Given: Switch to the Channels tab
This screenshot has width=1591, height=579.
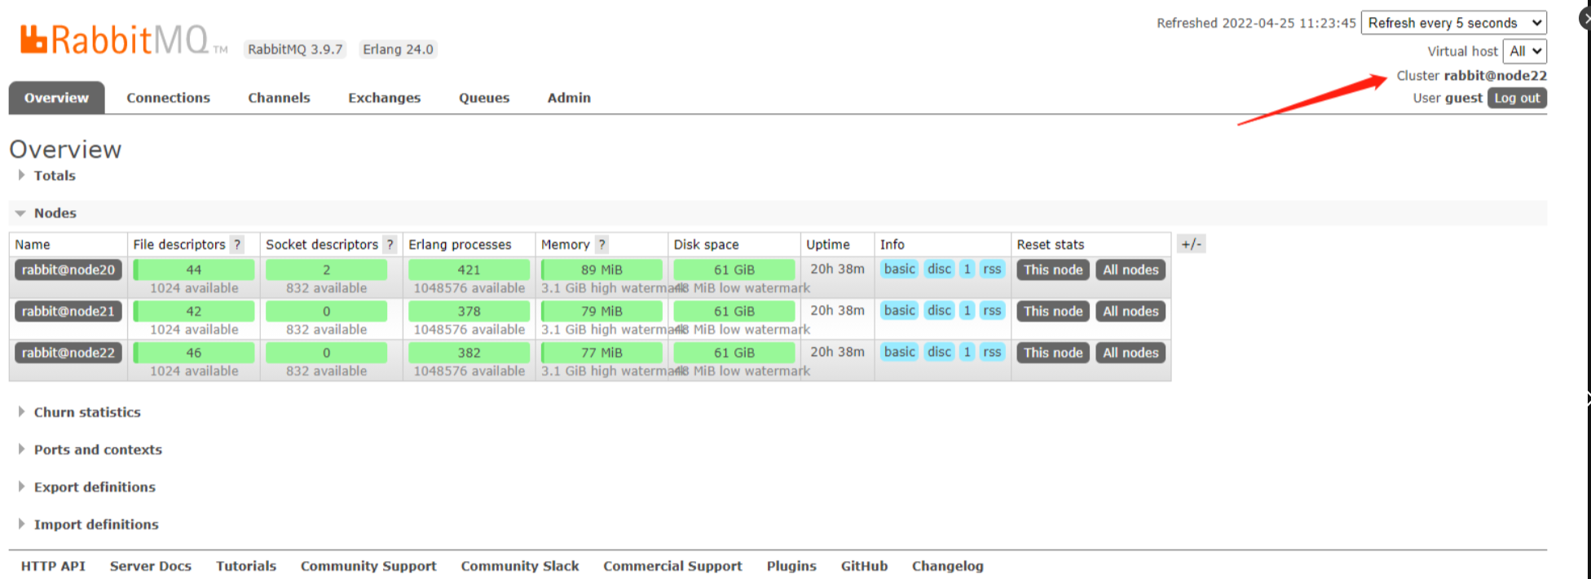Looking at the screenshot, I should click(279, 98).
